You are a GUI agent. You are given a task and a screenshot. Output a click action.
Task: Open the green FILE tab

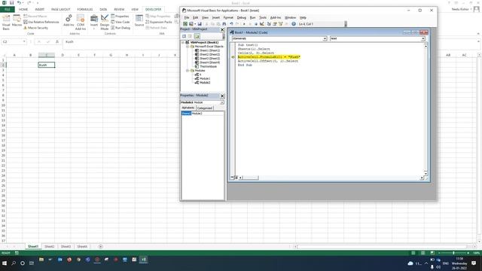(7, 10)
